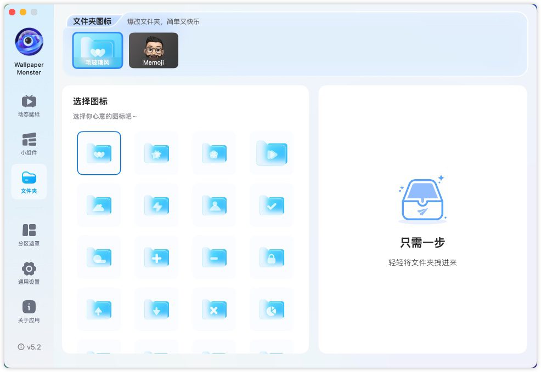The height and width of the screenshot is (372, 541).
Task: Choose the star folder icon
Action: (156, 153)
